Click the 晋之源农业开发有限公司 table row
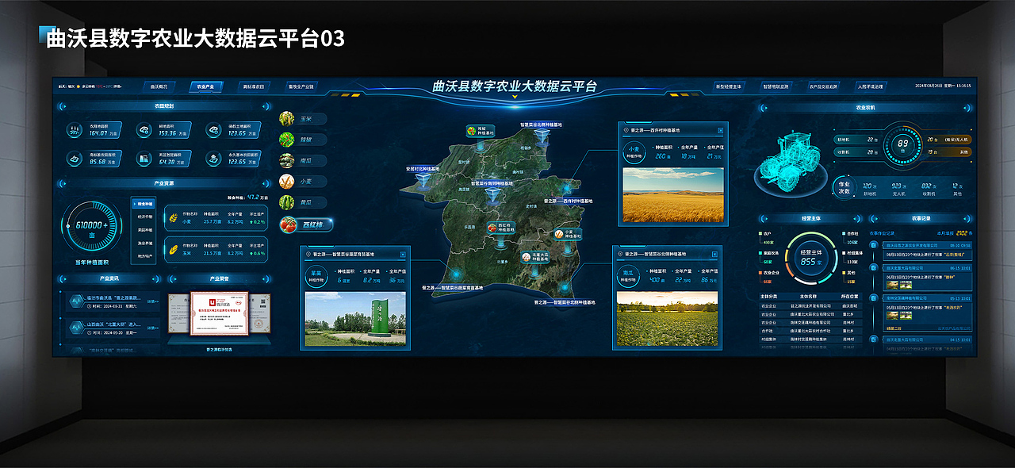This screenshot has height=468, width=1015. point(810,305)
